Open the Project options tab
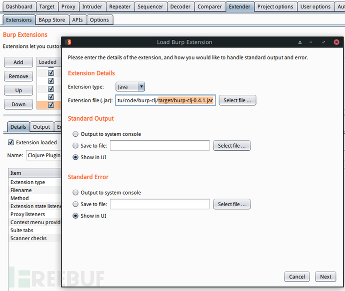The width and height of the screenshot is (345, 291). tap(275, 6)
